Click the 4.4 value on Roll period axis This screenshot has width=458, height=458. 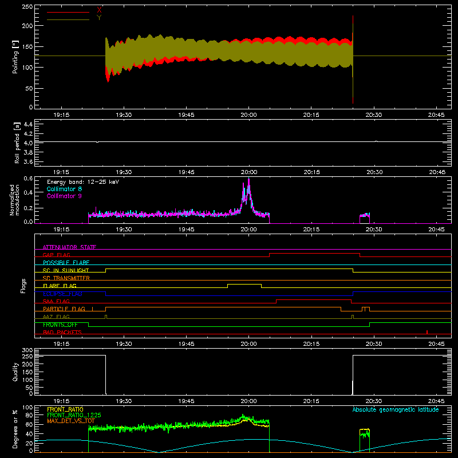(x=28, y=124)
